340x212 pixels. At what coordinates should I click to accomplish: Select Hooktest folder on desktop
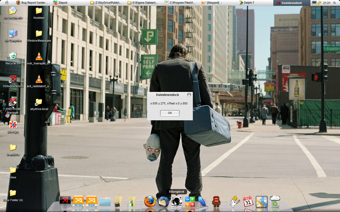(x=39, y=13)
